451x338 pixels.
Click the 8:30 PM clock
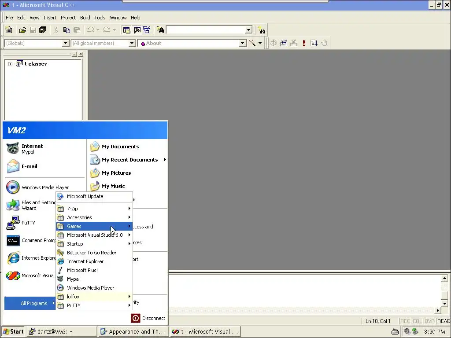click(434, 332)
